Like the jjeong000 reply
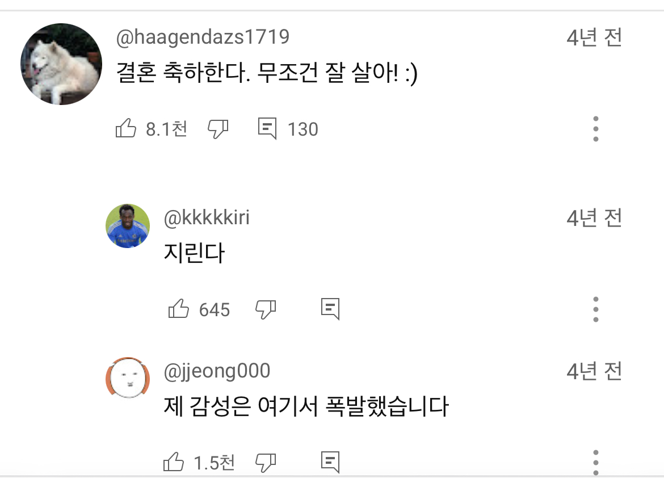 click(174, 462)
